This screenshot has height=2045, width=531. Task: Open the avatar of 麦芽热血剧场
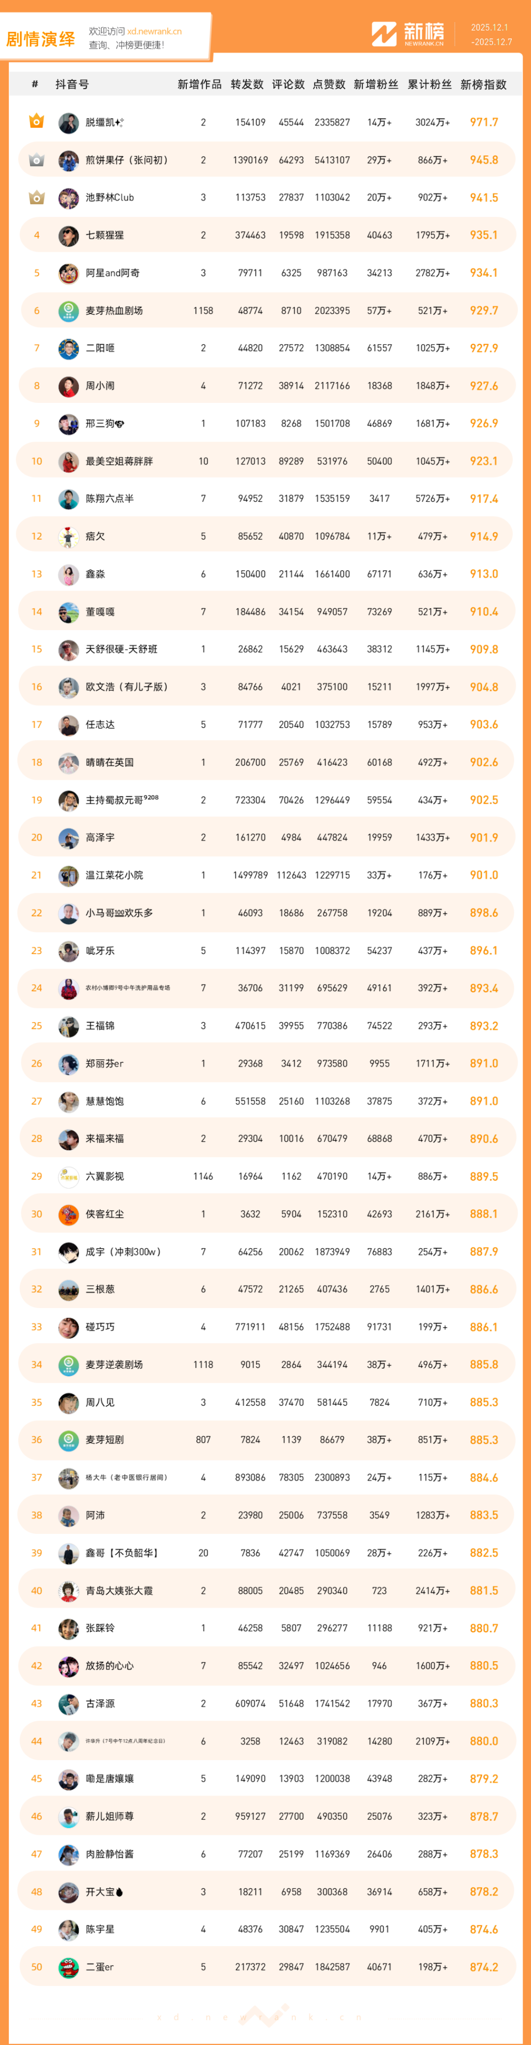click(x=68, y=310)
